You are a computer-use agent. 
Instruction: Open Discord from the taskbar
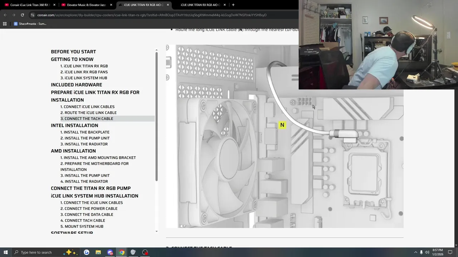coord(110,252)
